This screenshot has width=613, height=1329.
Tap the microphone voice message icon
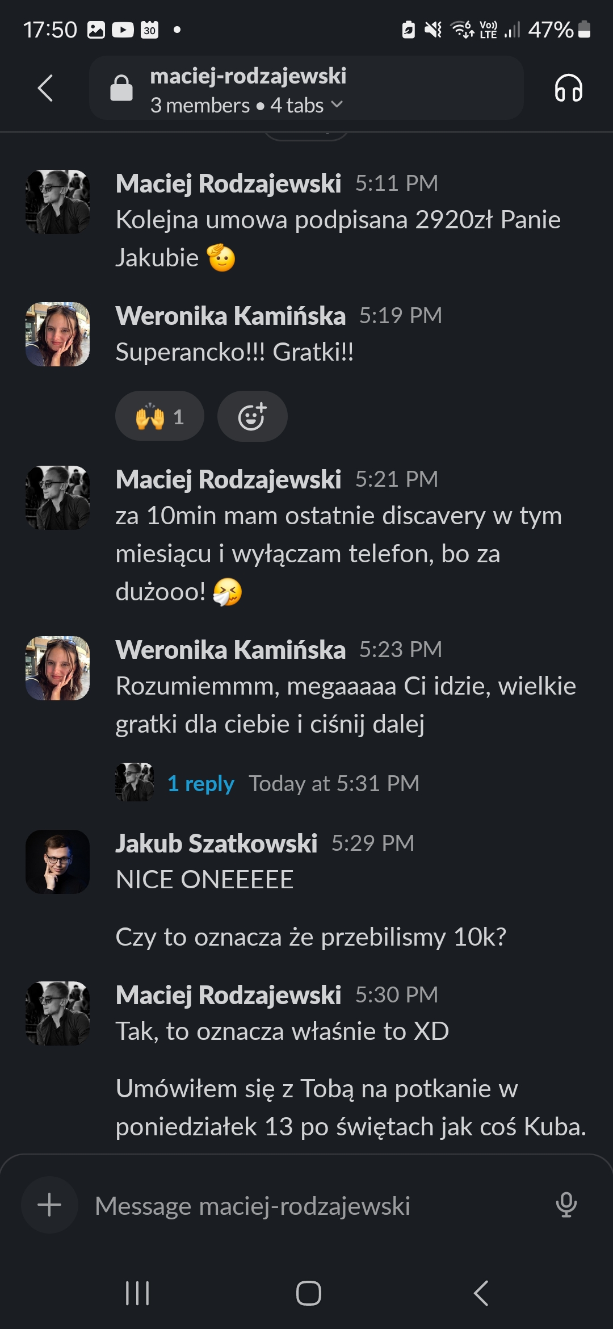(x=566, y=1205)
